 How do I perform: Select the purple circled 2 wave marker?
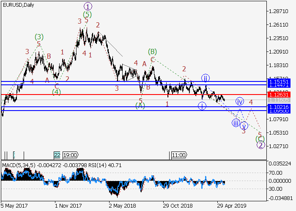[261, 145]
